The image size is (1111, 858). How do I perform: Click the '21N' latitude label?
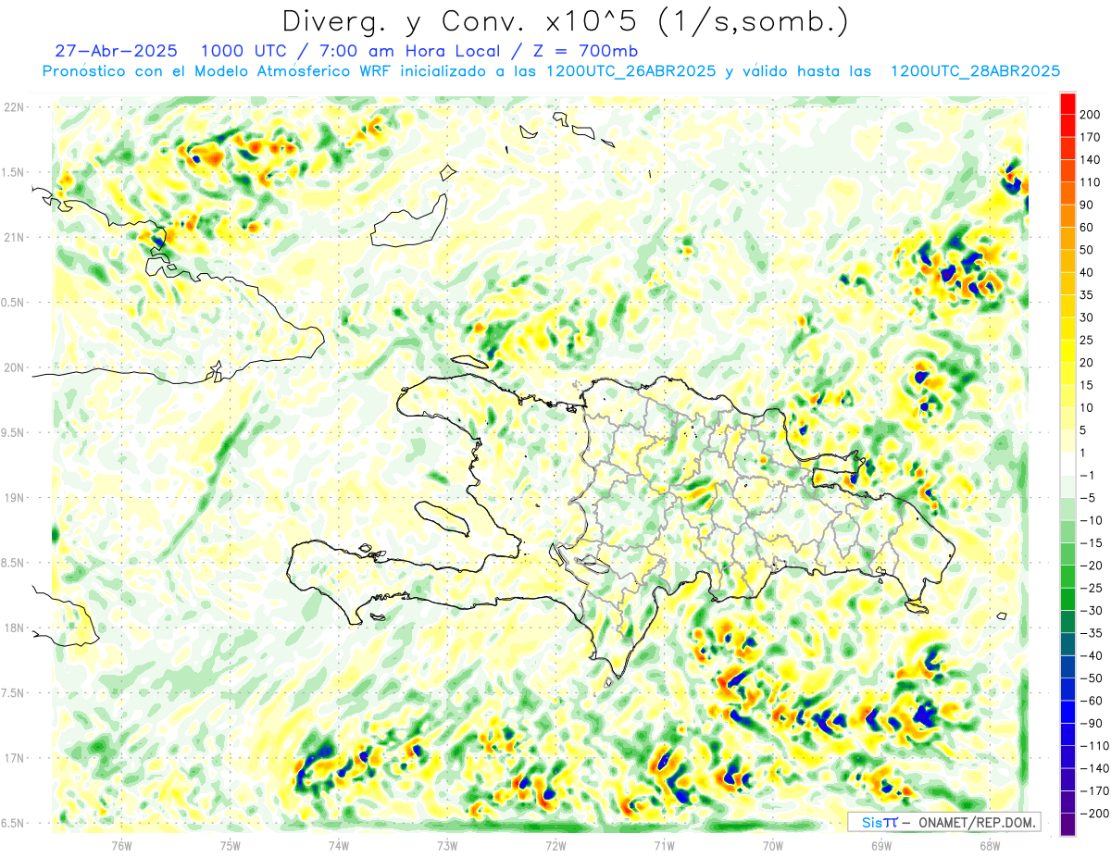[x=15, y=238]
